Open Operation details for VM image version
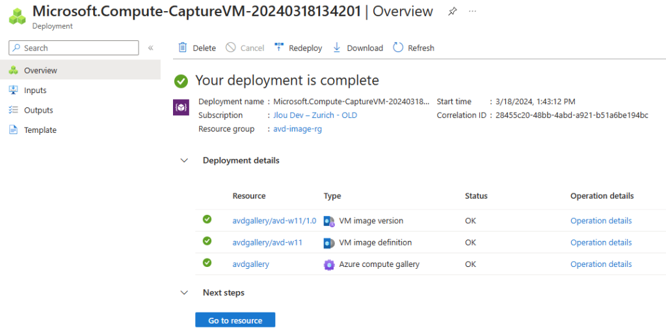Viewport: 666px width, 334px height. pos(601,221)
